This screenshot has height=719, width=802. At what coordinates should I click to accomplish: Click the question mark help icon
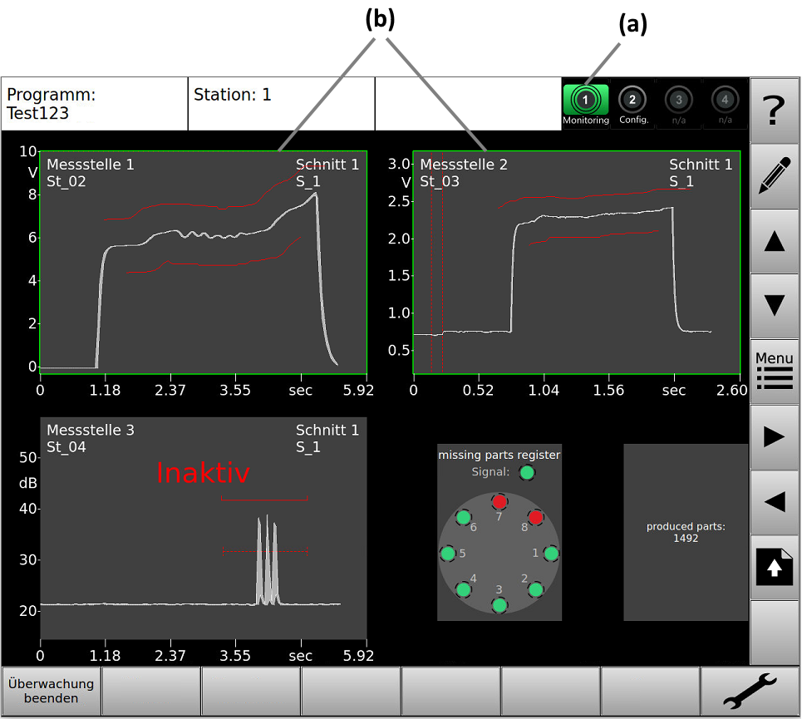tap(775, 110)
